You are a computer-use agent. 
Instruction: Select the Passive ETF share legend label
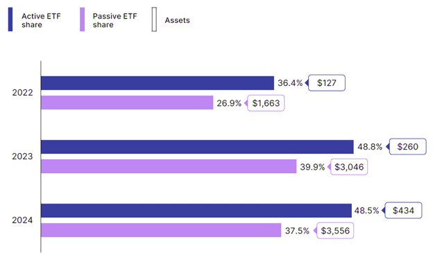(115, 20)
